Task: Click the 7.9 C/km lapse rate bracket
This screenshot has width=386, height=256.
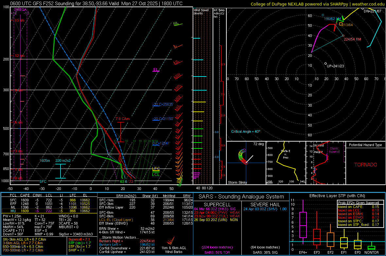Action: click(x=121, y=132)
